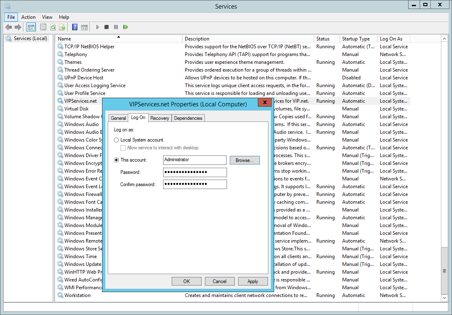
Task: Click the gear icon beside TCP/IP NetBIOS Helper
Action: click(60, 46)
